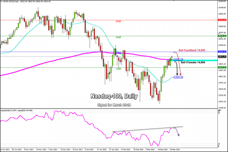Click the 19 Nov 2021 date label
This screenshot has width=228, height=152.
pyautogui.click(x=41, y=149)
